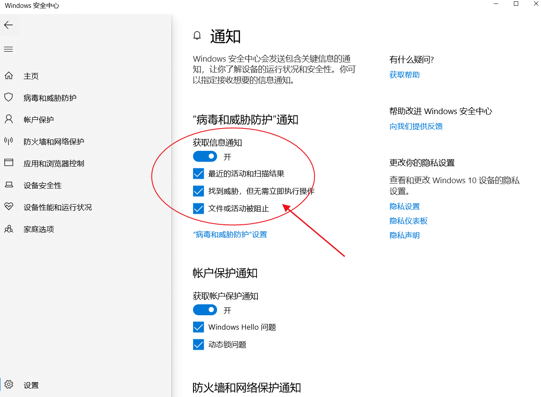Click the 帐户保护通知 section heading
This screenshot has width=541, height=397.
coord(225,273)
